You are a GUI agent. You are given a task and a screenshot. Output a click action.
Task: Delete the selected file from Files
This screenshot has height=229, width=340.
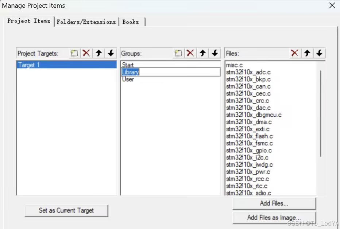tap(295, 53)
